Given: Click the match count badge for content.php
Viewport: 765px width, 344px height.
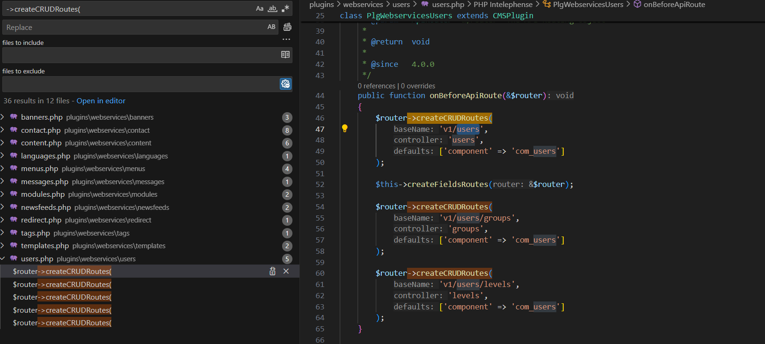Looking at the screenshot, I should pos(287,143).
